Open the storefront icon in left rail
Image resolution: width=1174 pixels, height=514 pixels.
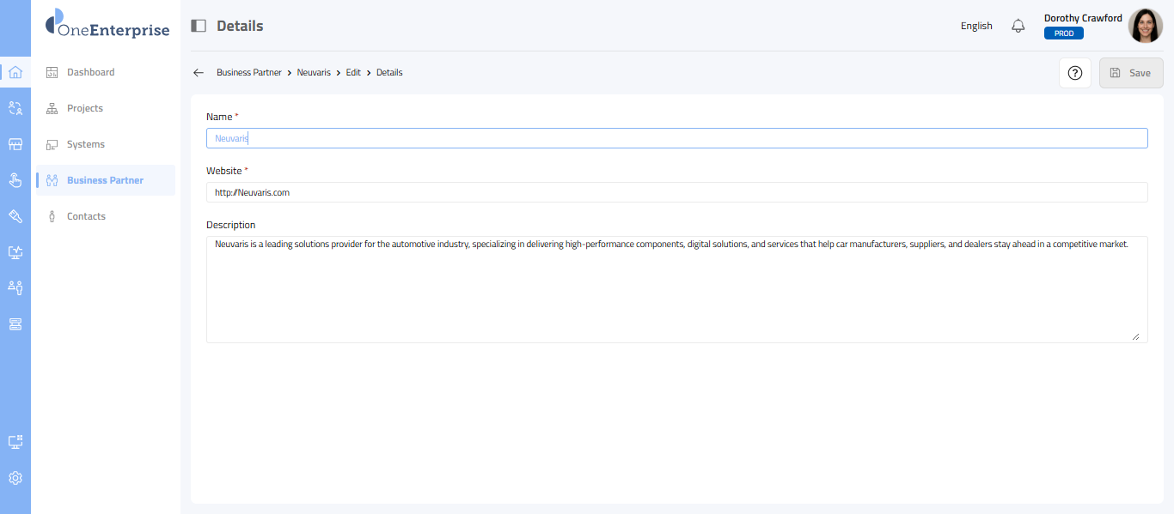15,144
